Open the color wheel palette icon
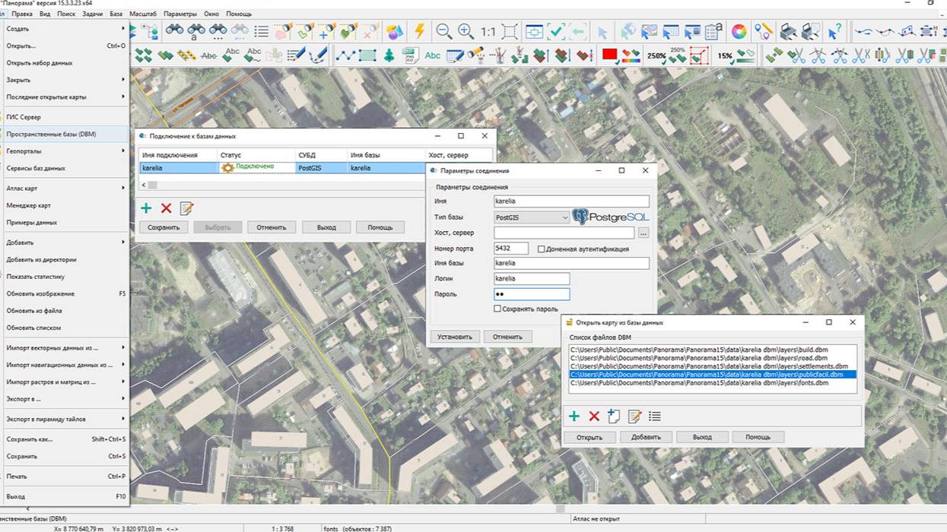 738,31
